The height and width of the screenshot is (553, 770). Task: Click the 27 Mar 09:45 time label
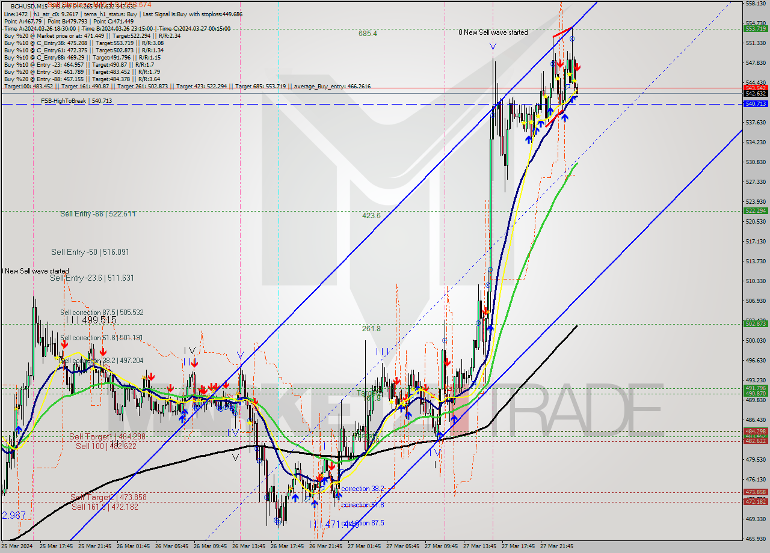[x=441, y=546]
